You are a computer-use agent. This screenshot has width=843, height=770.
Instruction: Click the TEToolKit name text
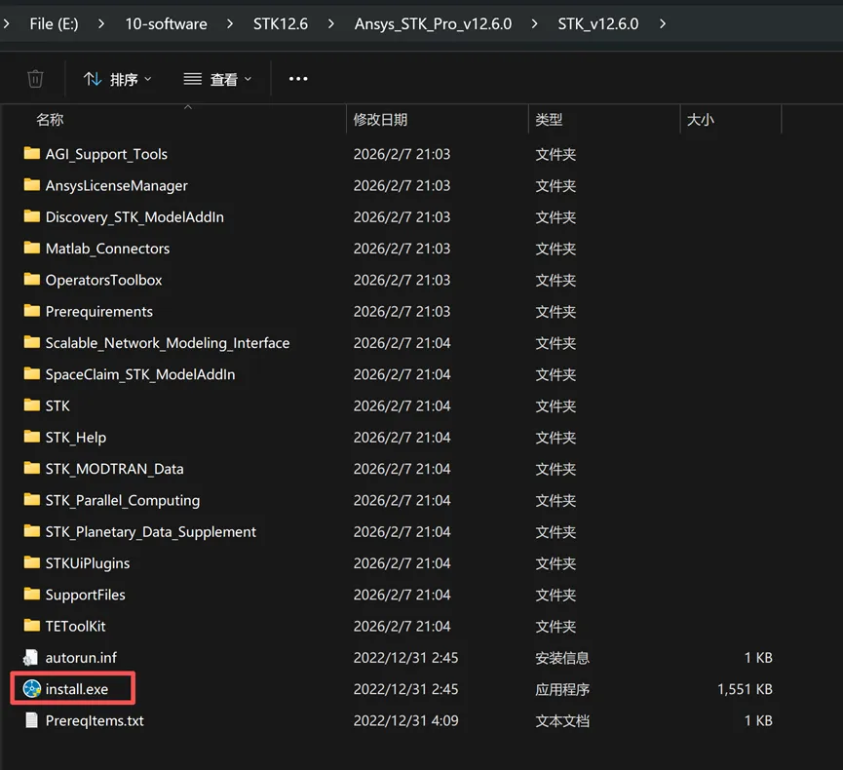(x=76, y=626)
